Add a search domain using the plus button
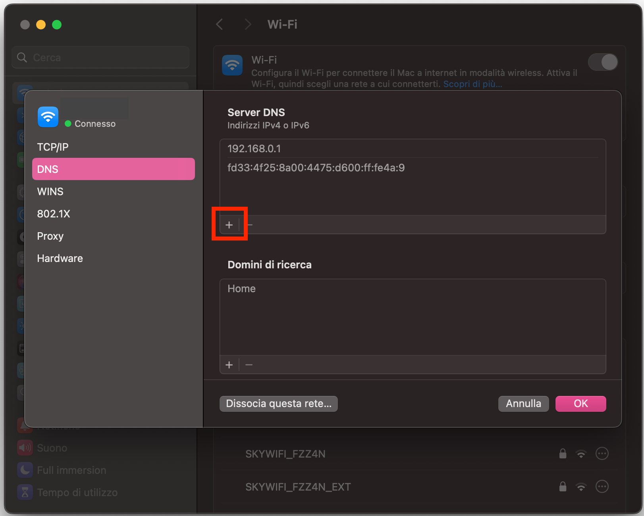644x516 pixels. [229, 365]
